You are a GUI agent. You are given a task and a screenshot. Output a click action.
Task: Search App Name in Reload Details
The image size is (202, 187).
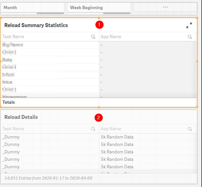(190, 129)
